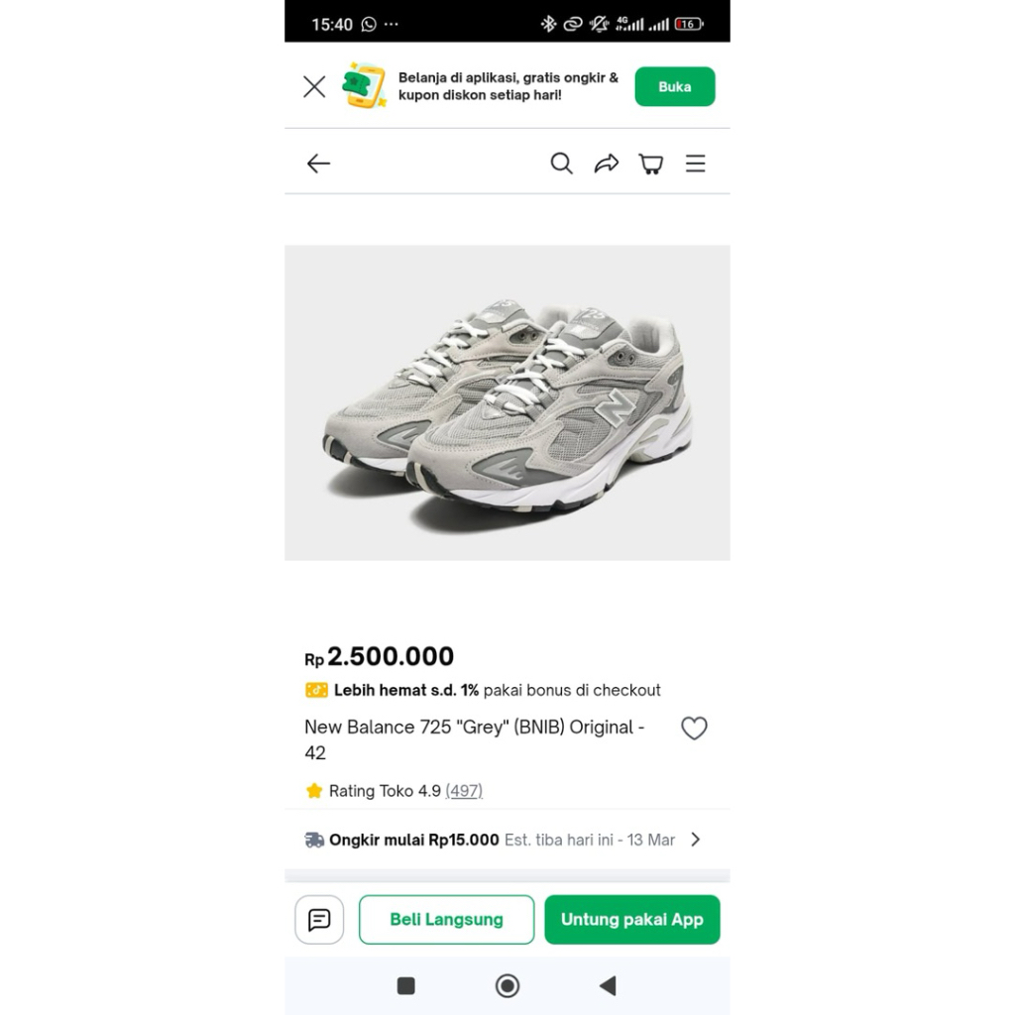This screenshot has height=1015, width=1015.
Task: Tap the gold star rating icon
Action: 314,791
